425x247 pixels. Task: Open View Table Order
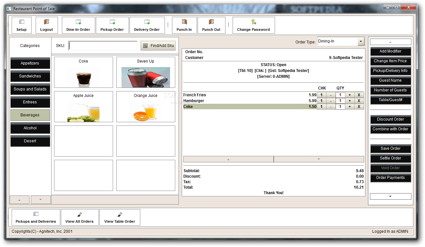click(120, 217)
